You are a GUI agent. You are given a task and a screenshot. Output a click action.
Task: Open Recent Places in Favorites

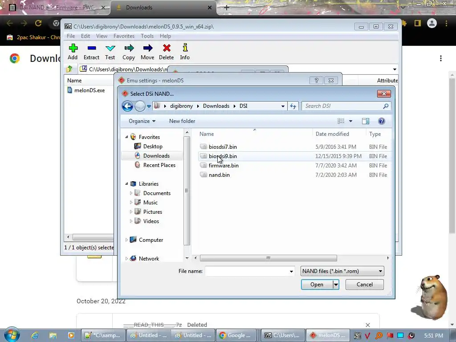159,165
